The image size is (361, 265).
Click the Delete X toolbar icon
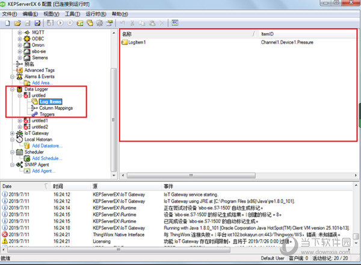pyautogui.click(x=162, y=23)
